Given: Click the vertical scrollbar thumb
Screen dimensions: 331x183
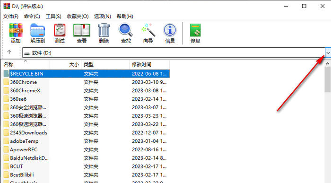Looking at the screenshot, I should pos(327,79).
